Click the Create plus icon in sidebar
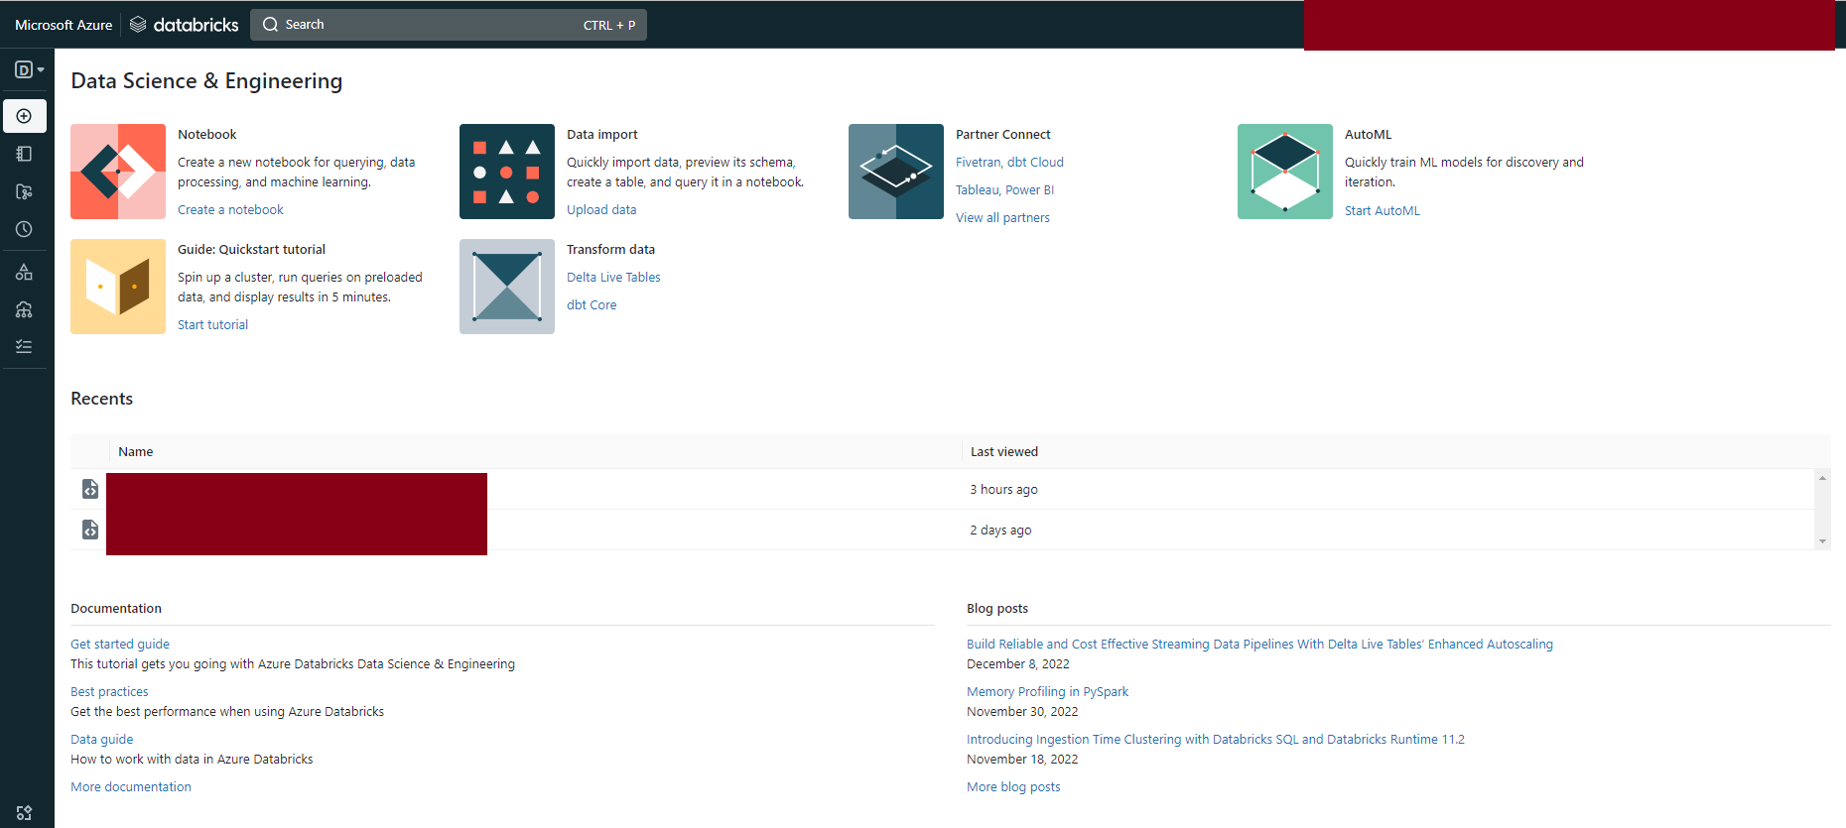This screenshot has height=828, width=1846. tap(25, 116)
